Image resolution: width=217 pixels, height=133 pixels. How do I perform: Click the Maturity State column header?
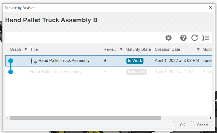pos(139,49)
